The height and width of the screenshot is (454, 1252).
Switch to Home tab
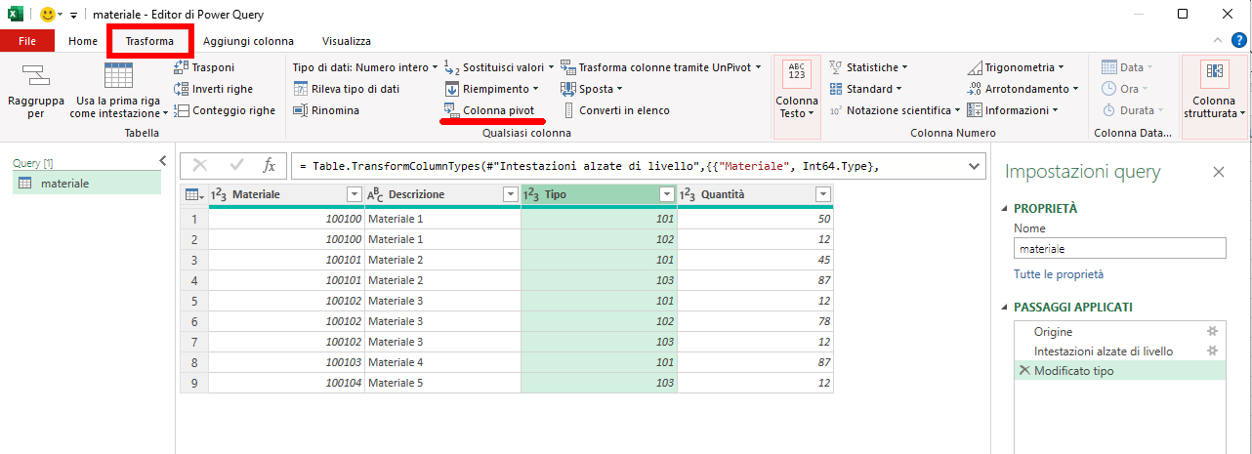tap(83, 41)
